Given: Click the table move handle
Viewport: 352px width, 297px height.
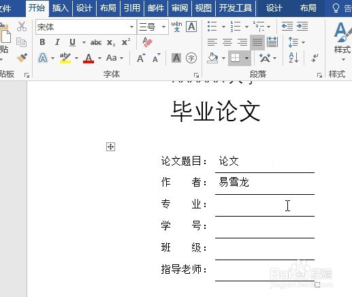Looking at the screenshot, I should (x=110, y=147).
